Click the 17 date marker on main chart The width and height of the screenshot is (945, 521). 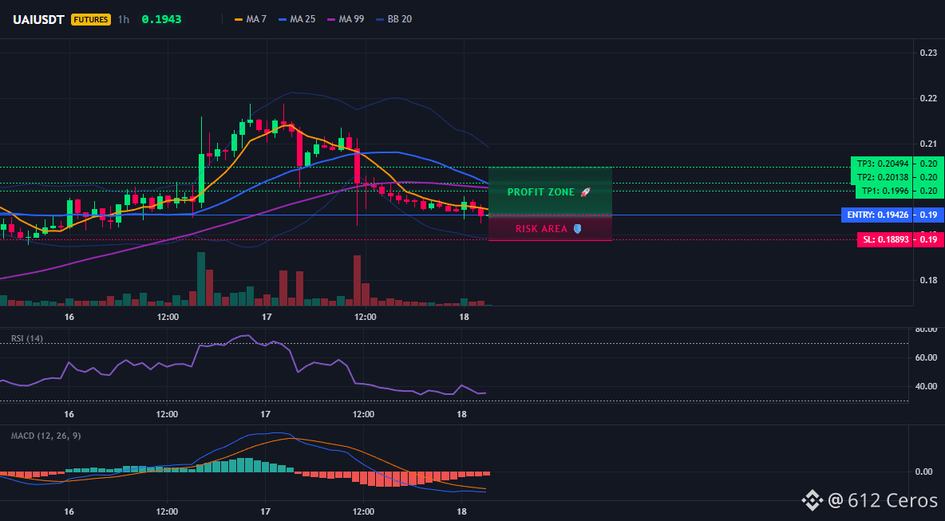(x=267, y=317)
